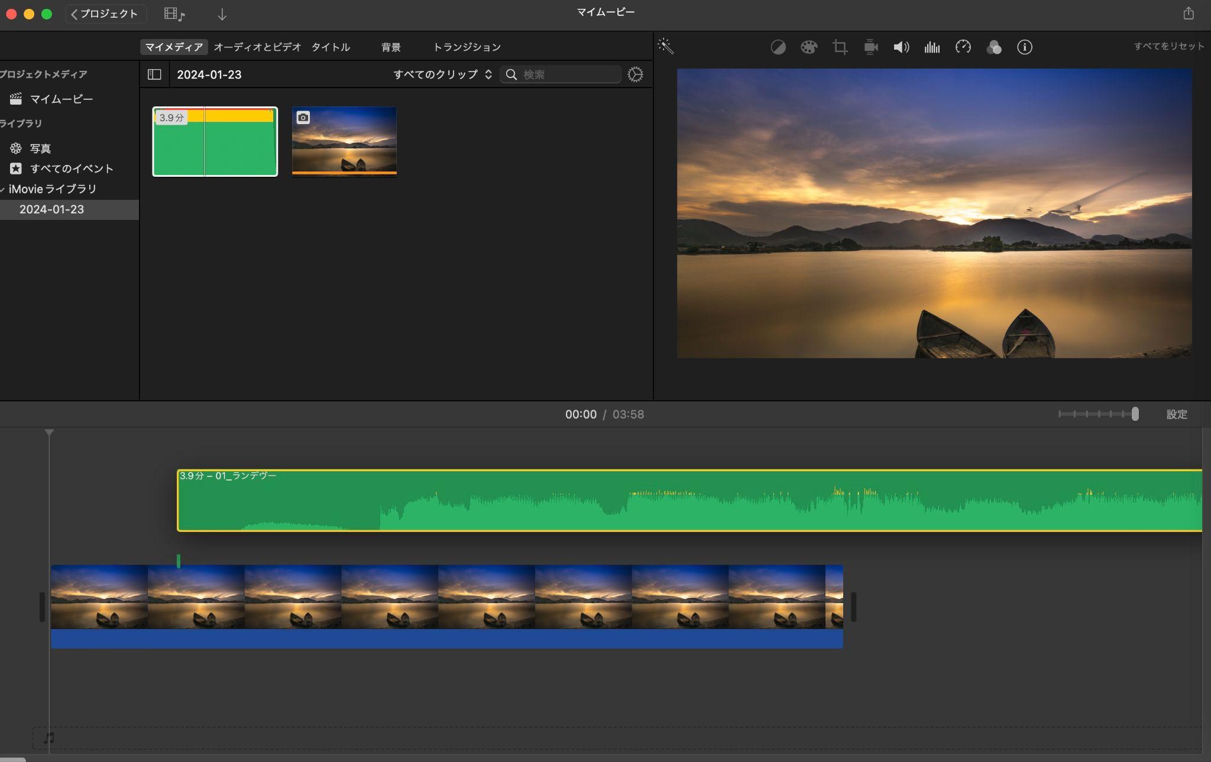
Task: Select the green 3.9分 audio clip thumbnail
Action: coord(215,142)
